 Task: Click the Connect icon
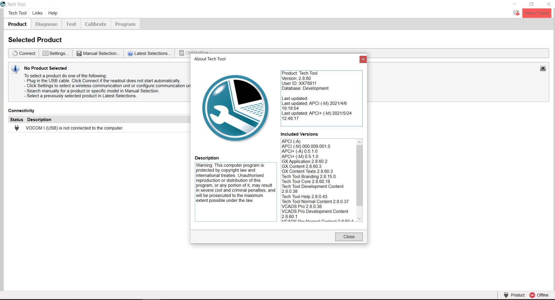click(15, 53)
